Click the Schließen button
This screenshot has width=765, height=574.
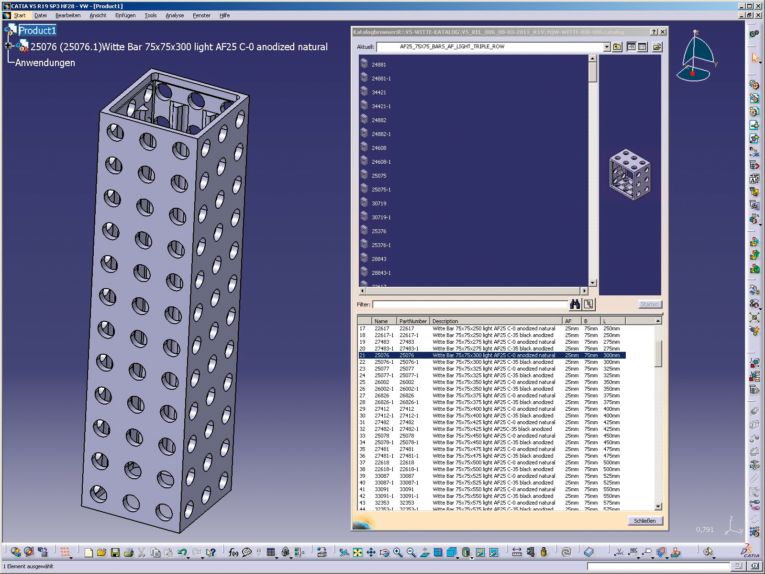(x=645, y=520)
